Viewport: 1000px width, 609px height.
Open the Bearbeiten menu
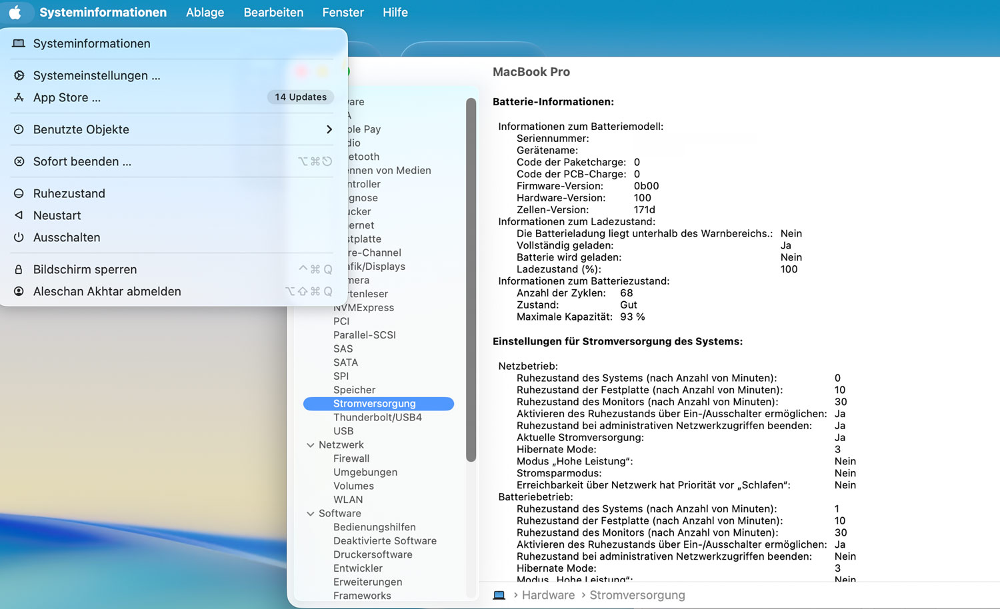pyautogui.click(x=273, y=12)
